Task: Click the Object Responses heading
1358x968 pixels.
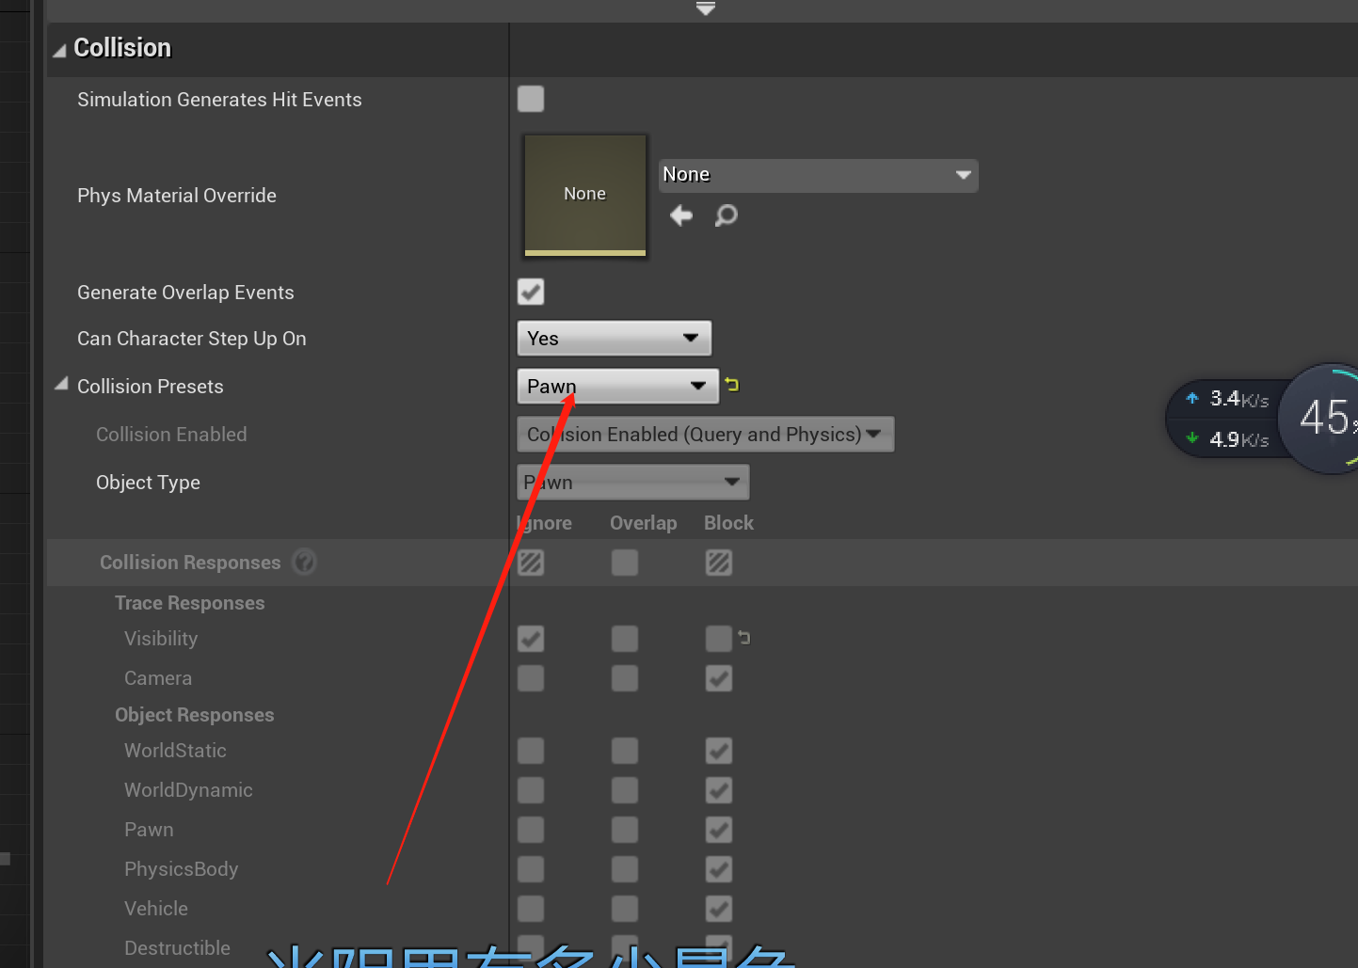Action: [x=194, y=715]
